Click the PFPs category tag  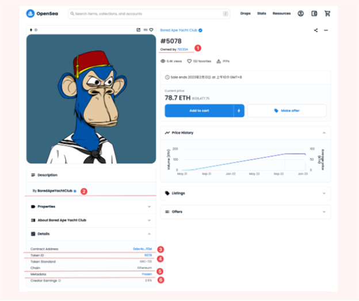tap(223, 61)
